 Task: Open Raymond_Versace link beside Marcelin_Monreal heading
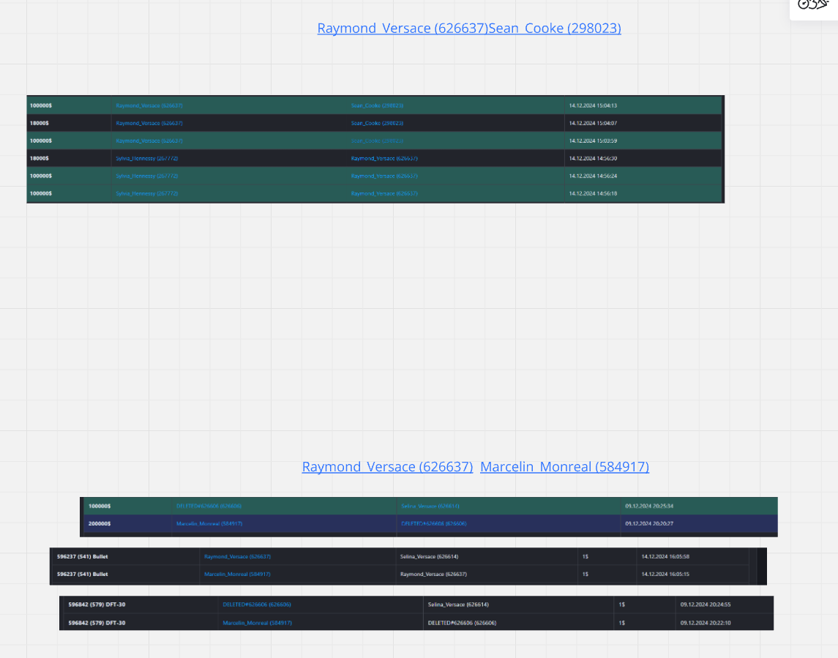pos(387,467)
